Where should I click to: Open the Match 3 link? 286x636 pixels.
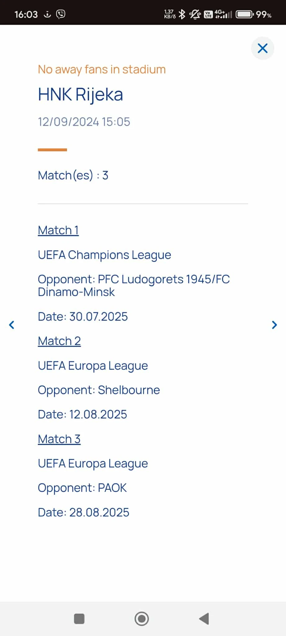click(x=59, y=439)
